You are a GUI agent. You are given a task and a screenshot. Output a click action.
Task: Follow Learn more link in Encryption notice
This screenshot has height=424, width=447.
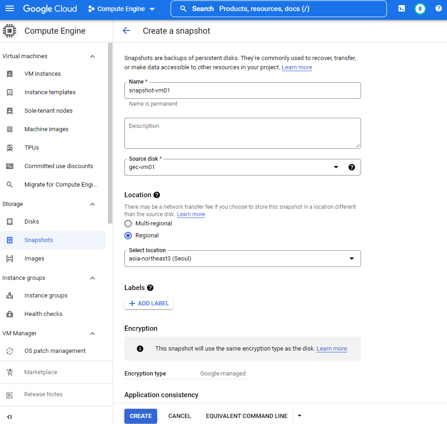point(331,349)
